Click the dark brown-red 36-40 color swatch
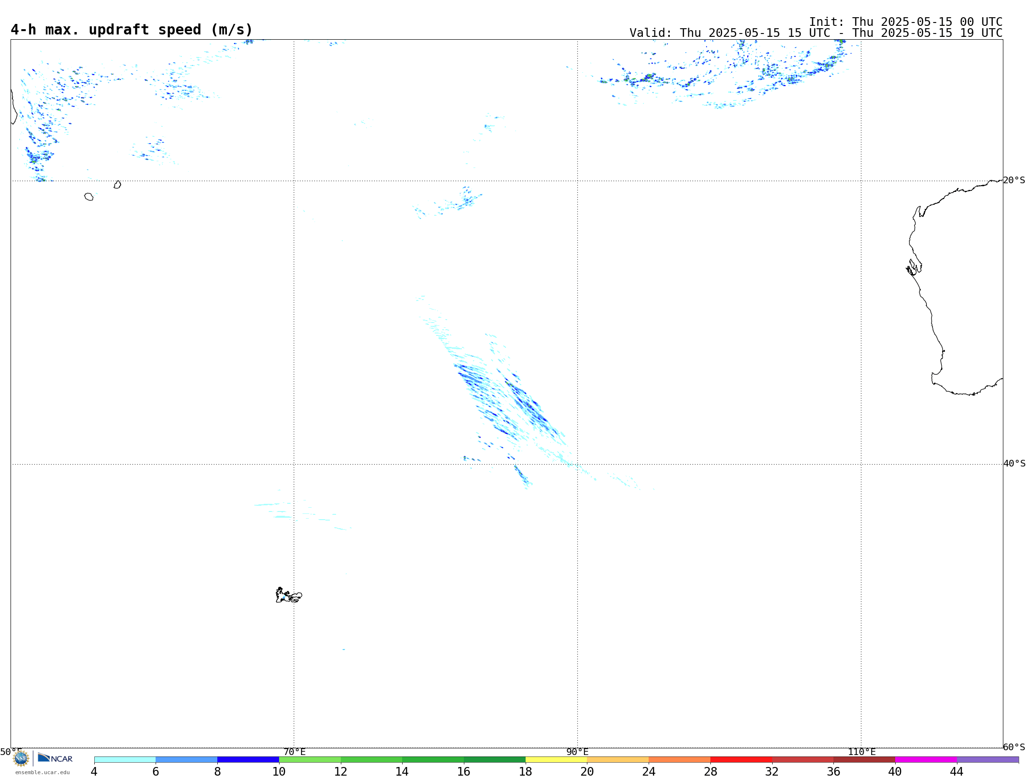Viewport: 1034px width, 778px height. click(864, 760)
